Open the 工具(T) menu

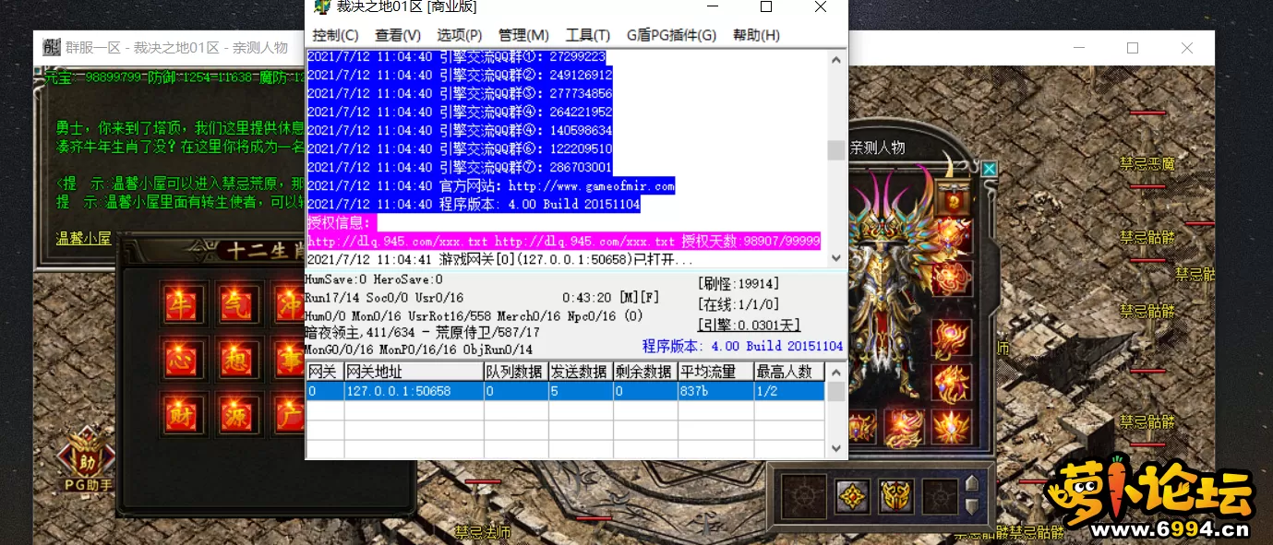point(587,35)
